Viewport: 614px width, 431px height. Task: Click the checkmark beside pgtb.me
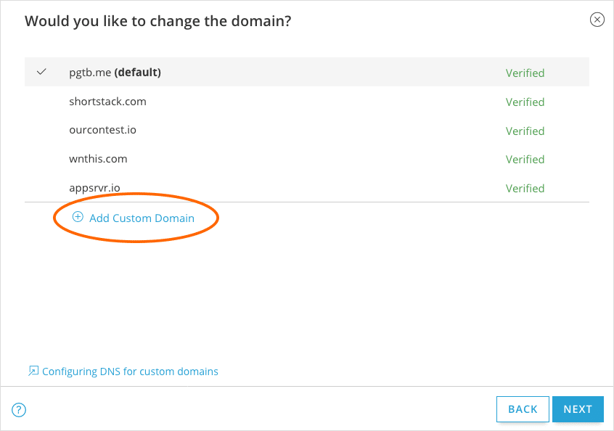[x=41, y=72]
